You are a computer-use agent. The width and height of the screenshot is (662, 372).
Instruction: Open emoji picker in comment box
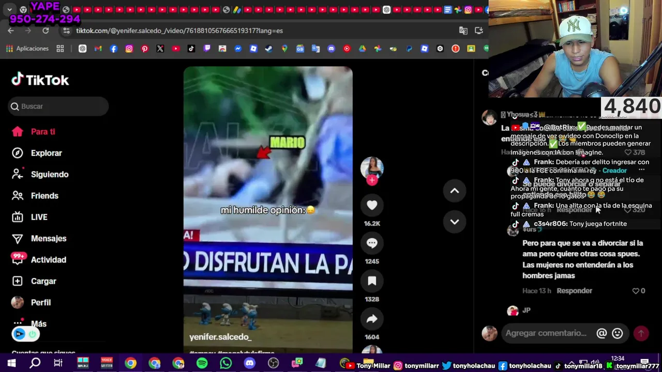617,333
